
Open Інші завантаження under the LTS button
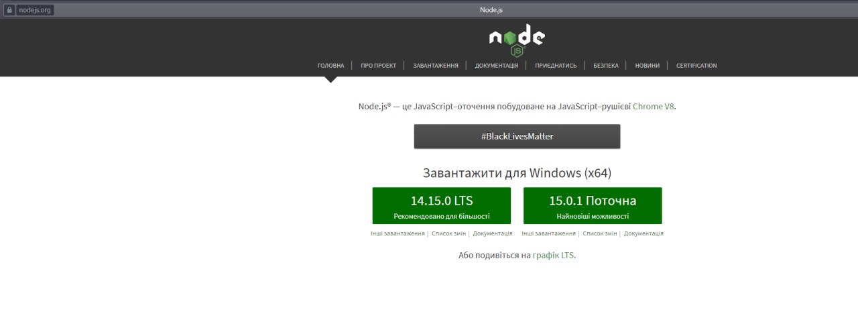(x=397, y=233)
